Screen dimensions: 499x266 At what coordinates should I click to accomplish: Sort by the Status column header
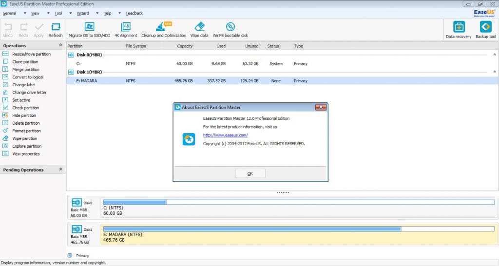point(273,46)
